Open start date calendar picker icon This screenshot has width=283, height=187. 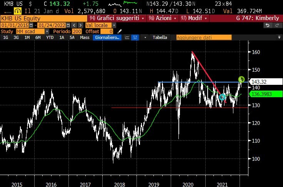(x=31, y=25)
